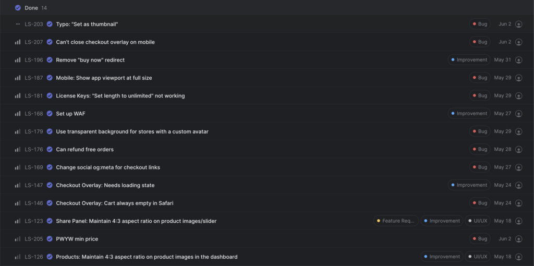Image resolution: width=534 pixels, height=266 pixels.
Task: Select the LS-169 issue identifier
Action: point(34,167)
